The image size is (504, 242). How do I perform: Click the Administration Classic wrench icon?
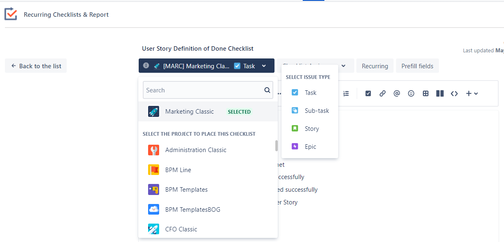pyautogui.click(x=153, y=150)
